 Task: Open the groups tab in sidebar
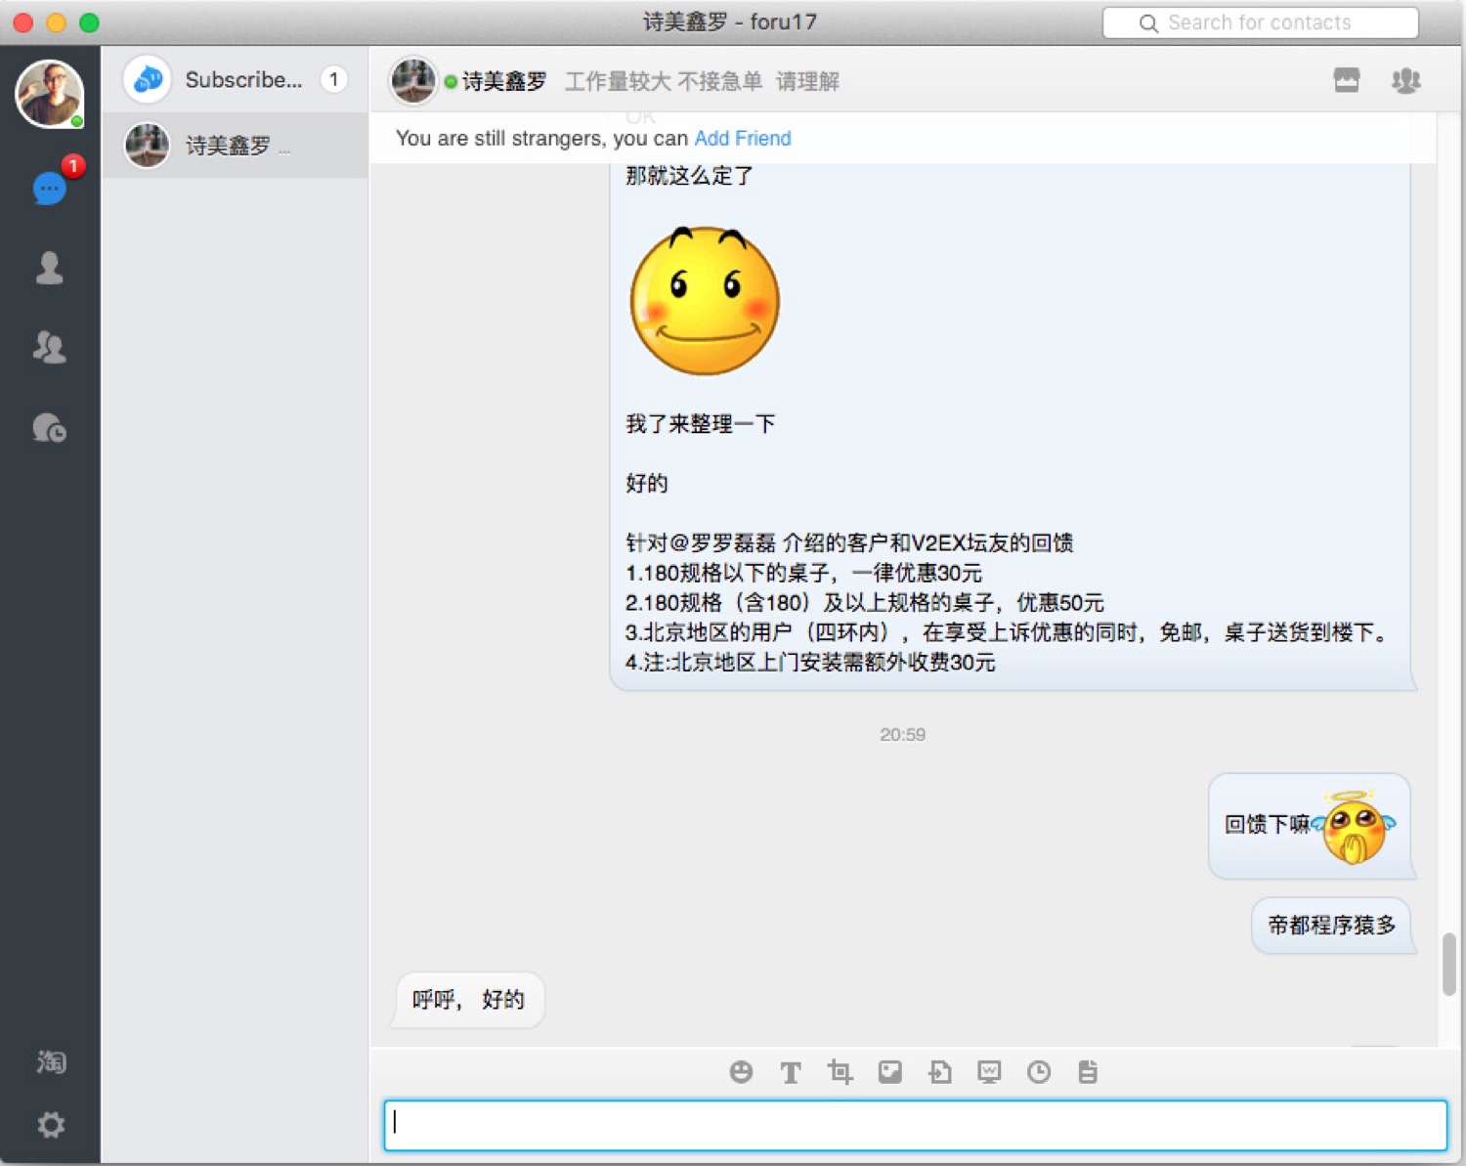click(50, 347)
